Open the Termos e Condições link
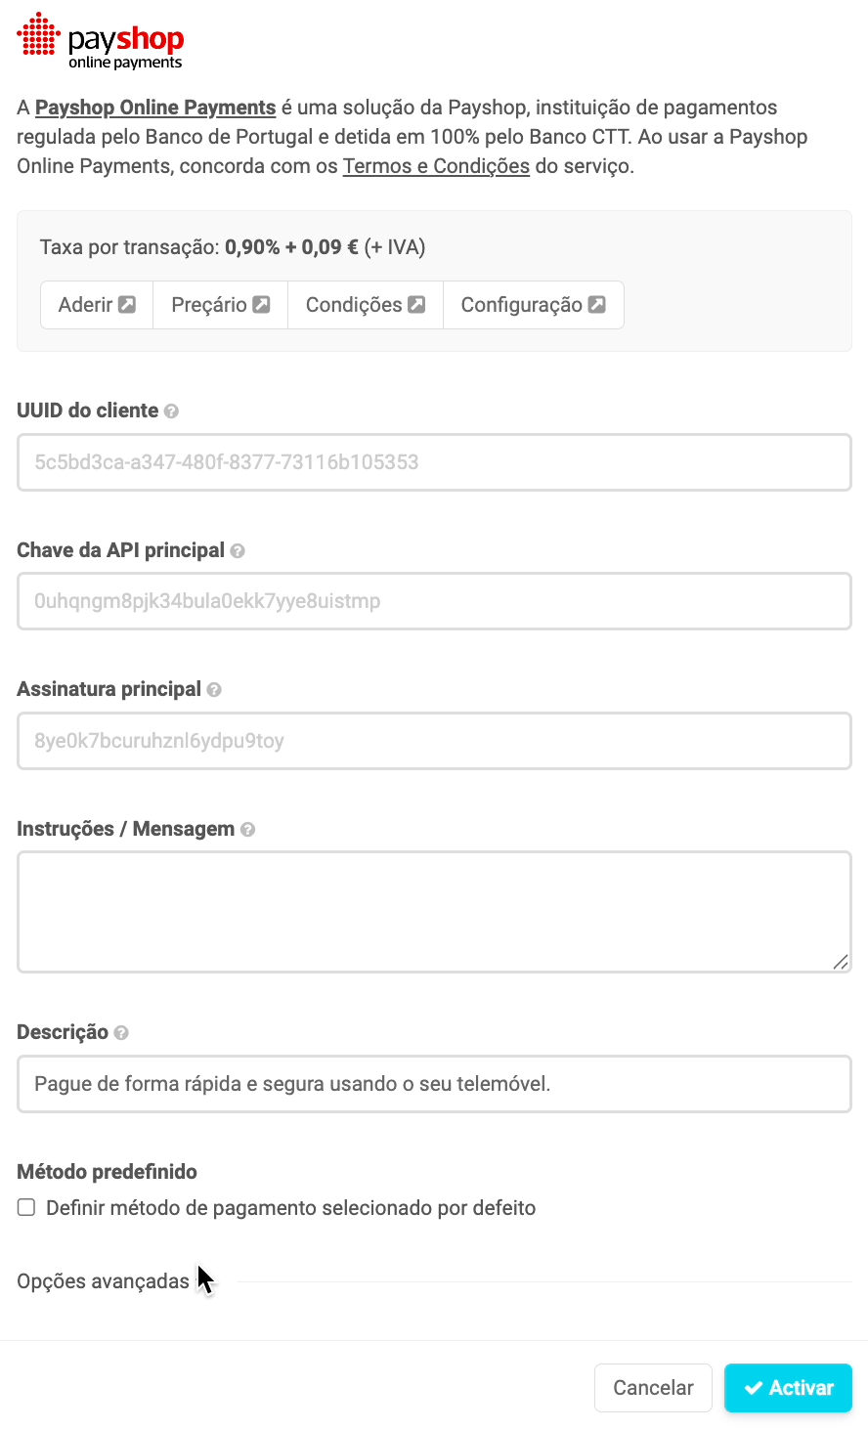The height and width of the screenshot is (1429, 868). pyautogui.click(x=436, y=166)
